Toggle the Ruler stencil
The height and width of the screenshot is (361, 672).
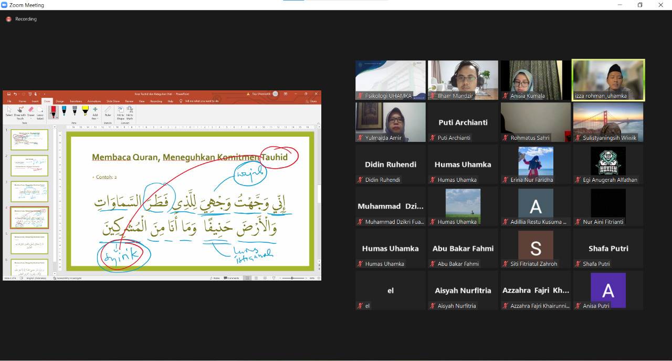[108, 111]
